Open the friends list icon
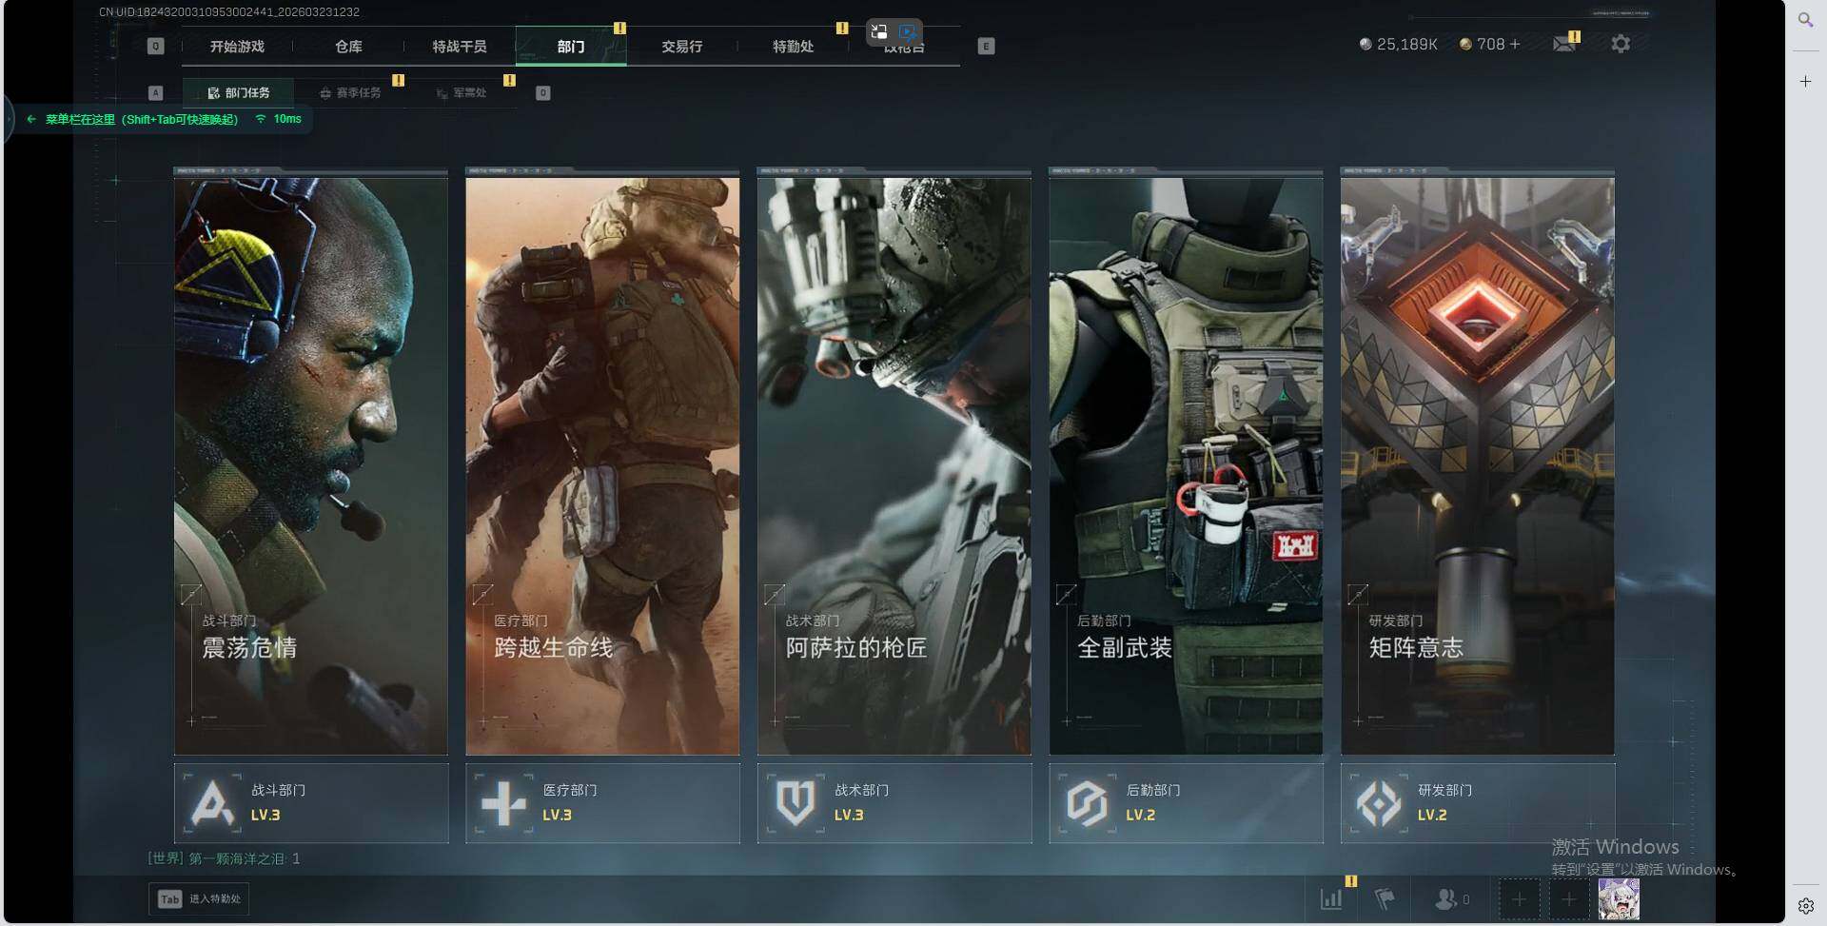The height and width of the screenshot is (926, 1827). coord(1446,898)
